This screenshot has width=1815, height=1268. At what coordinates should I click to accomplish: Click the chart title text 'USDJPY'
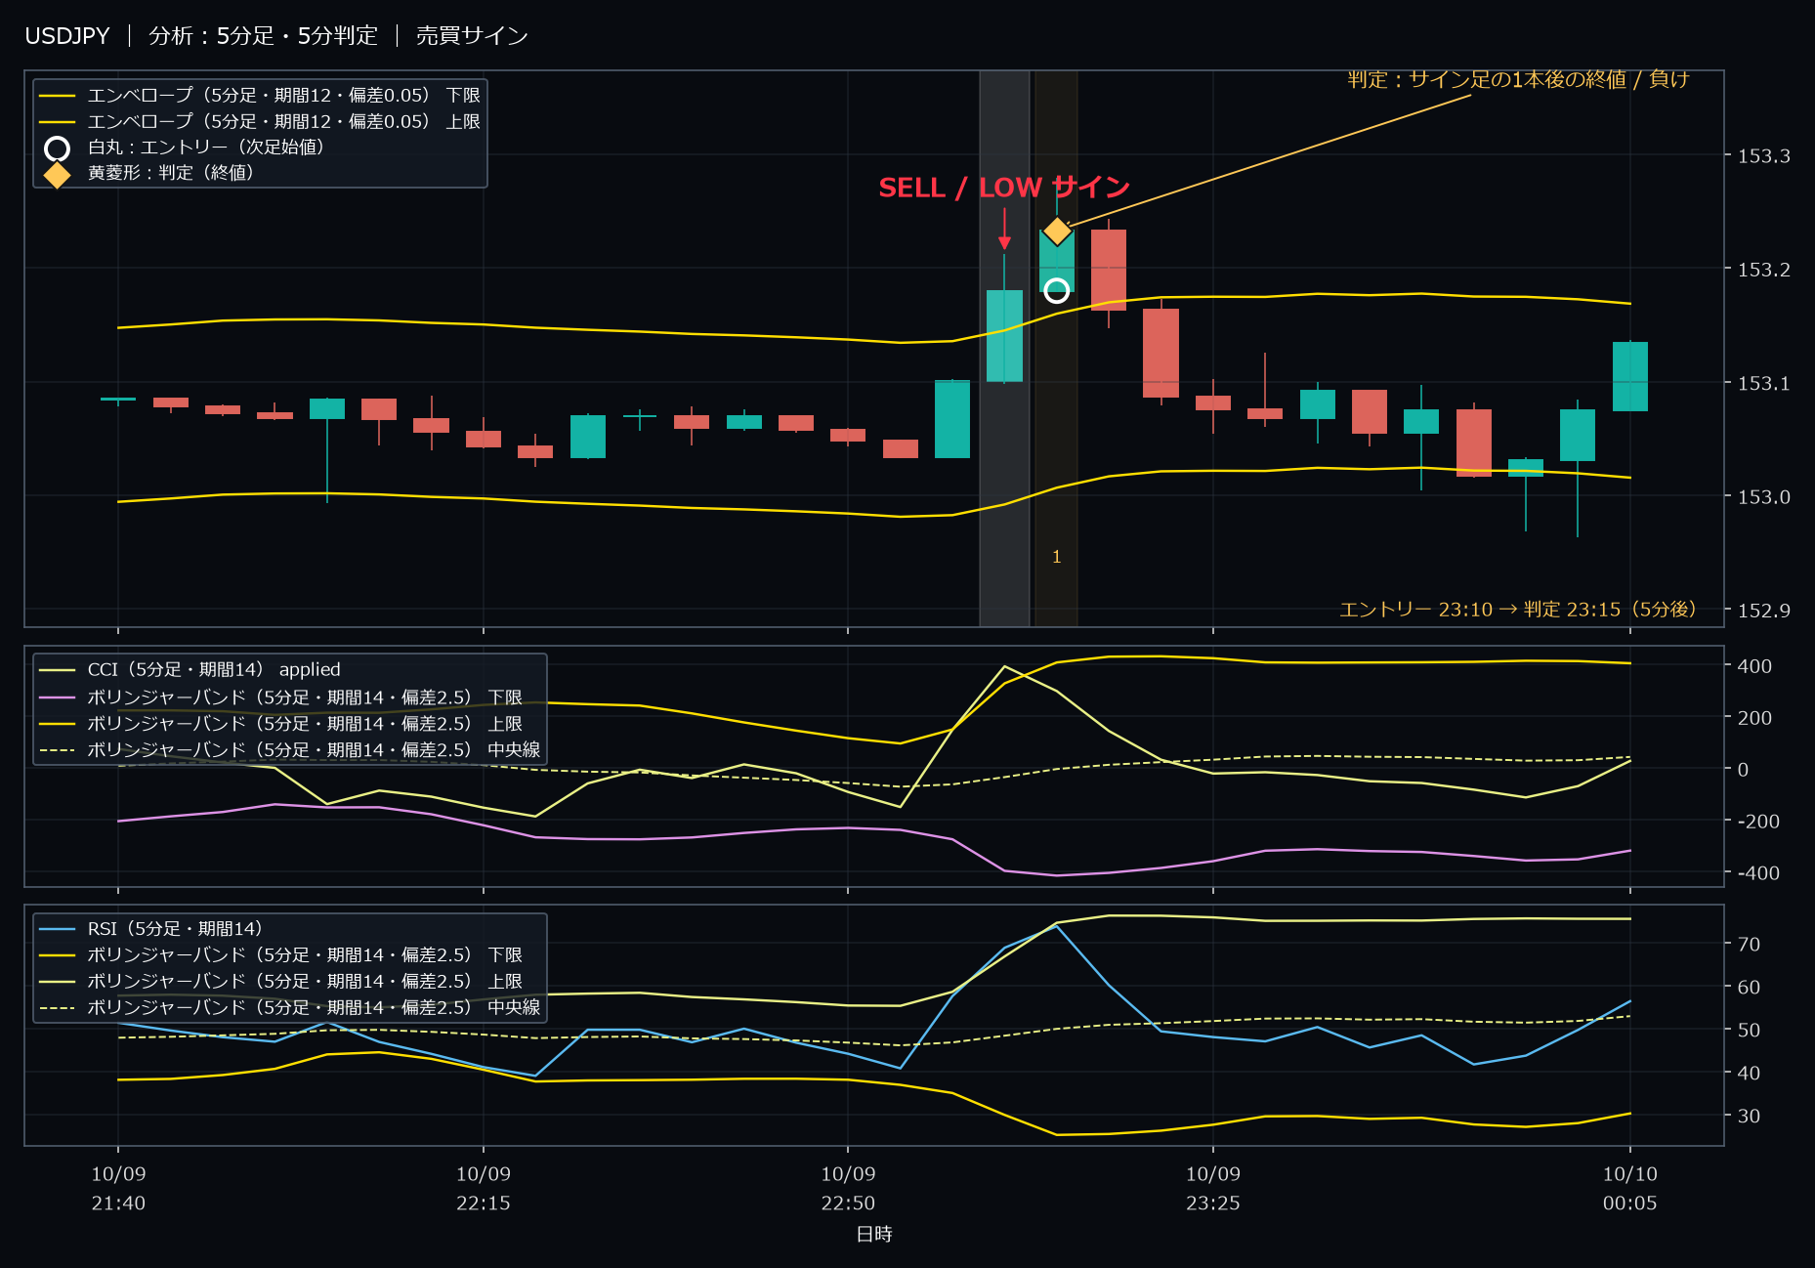click(67, 36)
